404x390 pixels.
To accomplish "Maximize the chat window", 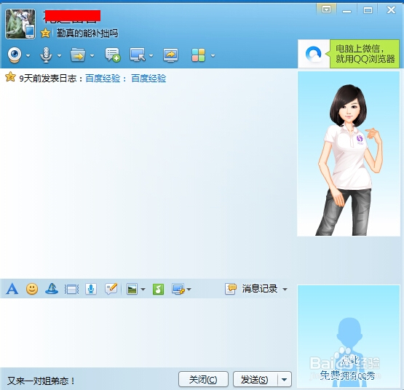I will point(368,10).
